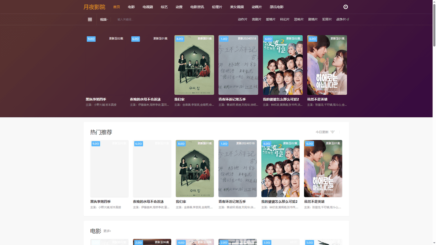Click 黑执事第四季 title under 热门推荐
This screenshot has height=245, width=436.
[x=101, y=201]
